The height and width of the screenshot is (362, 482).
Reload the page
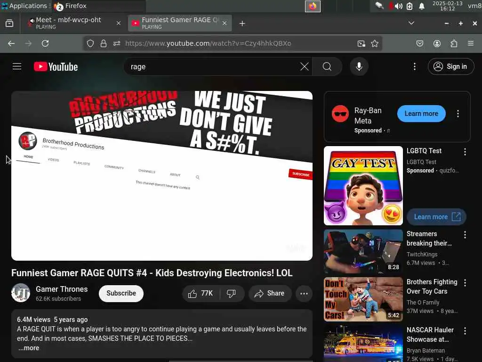[x=45, y=43]
